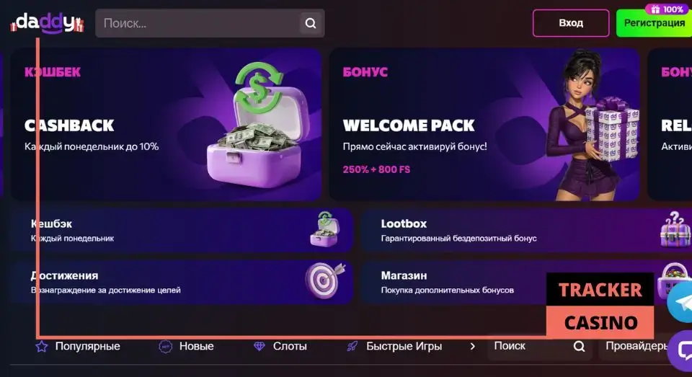
Task: Open the Telegram chat bubble icon
Action: 680,303
